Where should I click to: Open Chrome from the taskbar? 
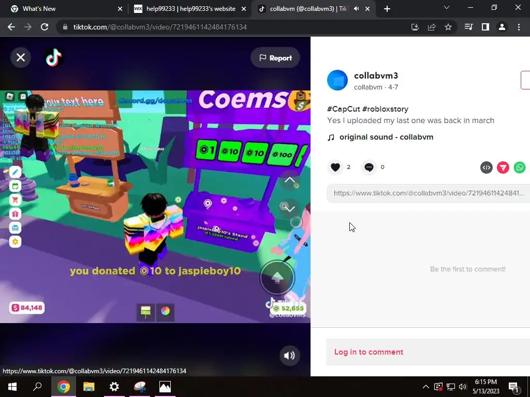pos(64,387)
